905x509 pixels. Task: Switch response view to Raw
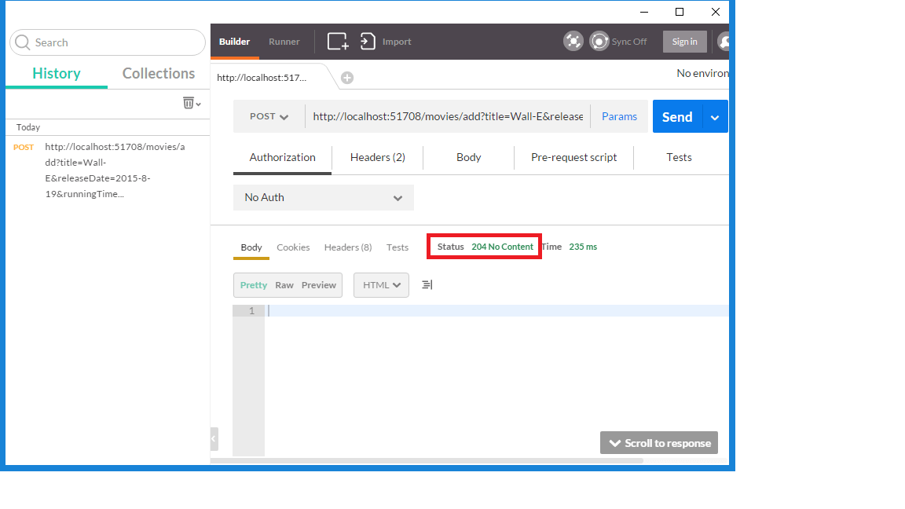(284, 285)
